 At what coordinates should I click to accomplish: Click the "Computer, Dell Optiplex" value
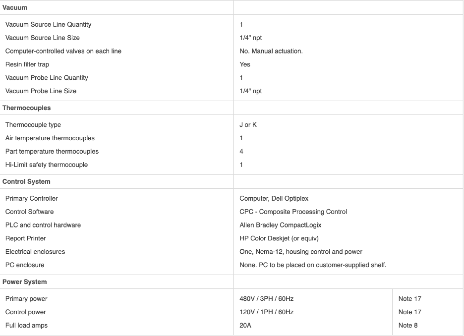pyautogui.click(x=274, y=198)
